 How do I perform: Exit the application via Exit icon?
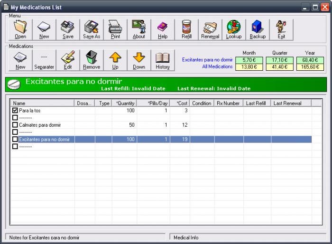281,29
